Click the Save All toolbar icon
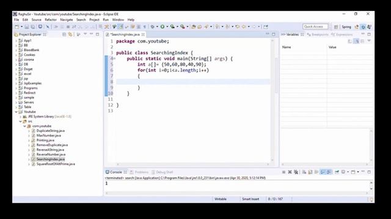Image resolution: width=391 pixels, height=219 pixels. [x=32, y=27]
